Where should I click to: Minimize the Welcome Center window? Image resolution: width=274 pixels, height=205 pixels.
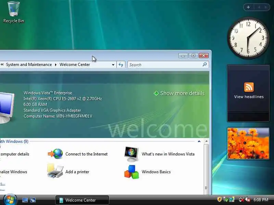click(183, 56)
